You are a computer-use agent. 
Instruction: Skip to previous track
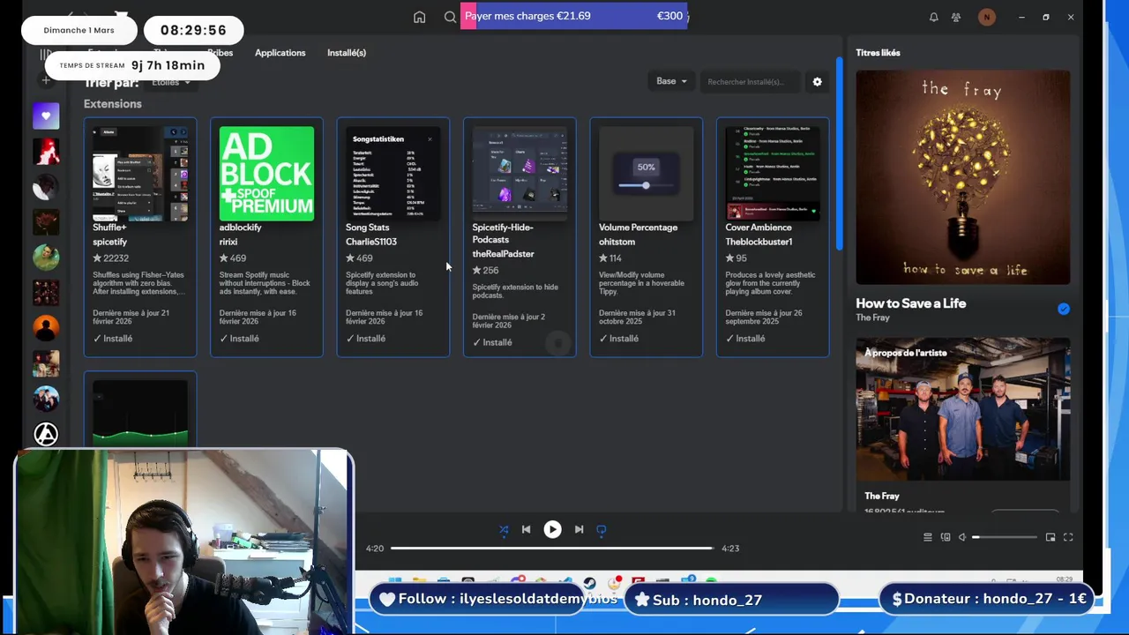(526, 529)
